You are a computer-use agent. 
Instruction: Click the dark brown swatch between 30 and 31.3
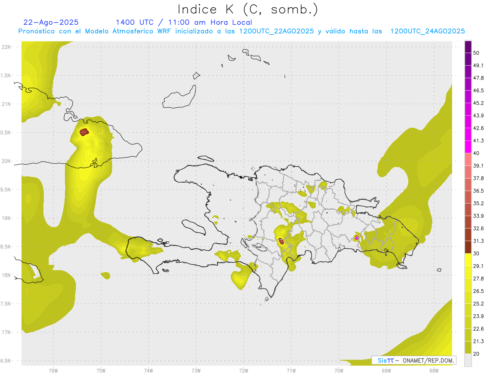click(468, 247)
